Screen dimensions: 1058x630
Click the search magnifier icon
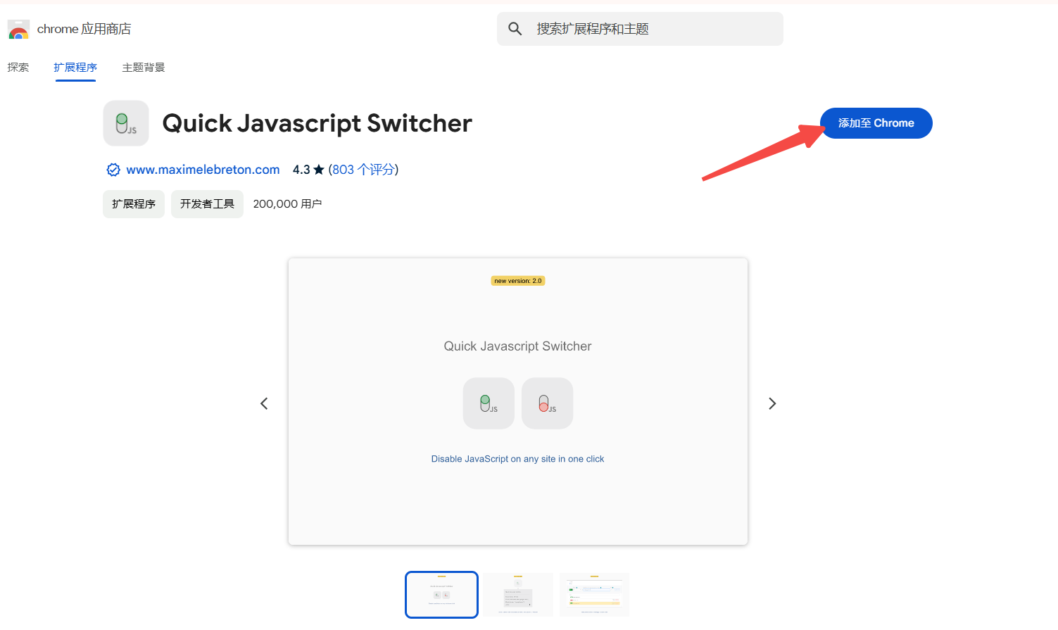(x=515, y=29)
